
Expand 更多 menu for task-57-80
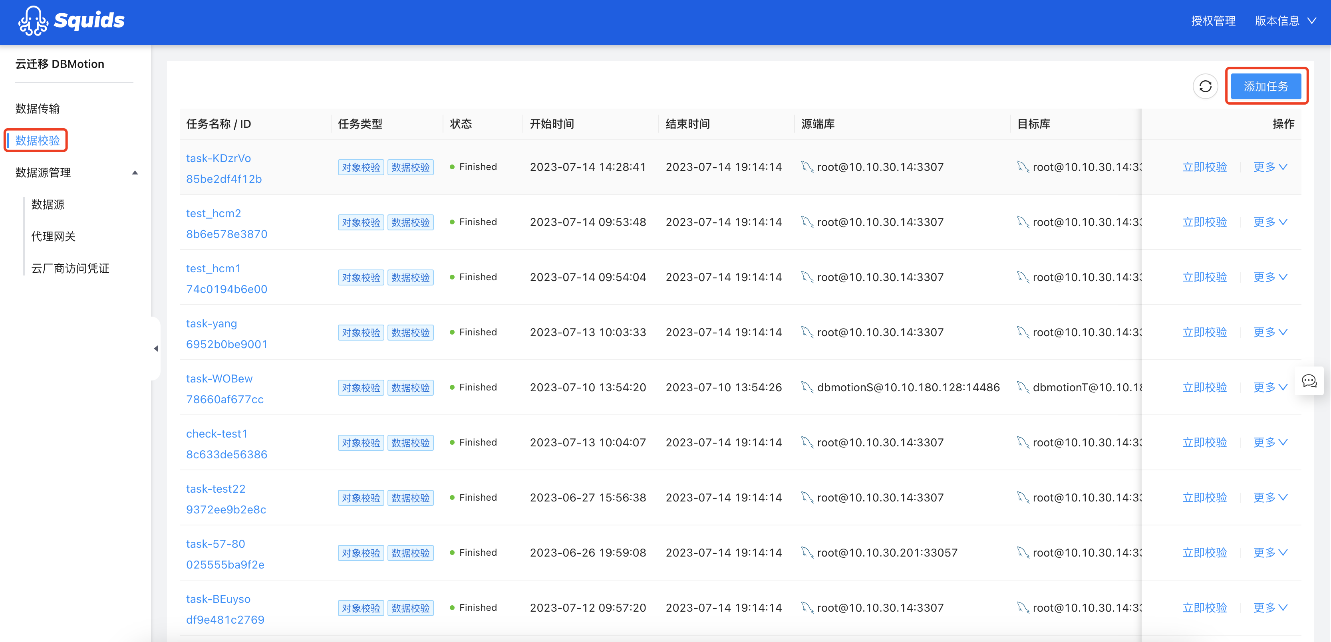1270,553
